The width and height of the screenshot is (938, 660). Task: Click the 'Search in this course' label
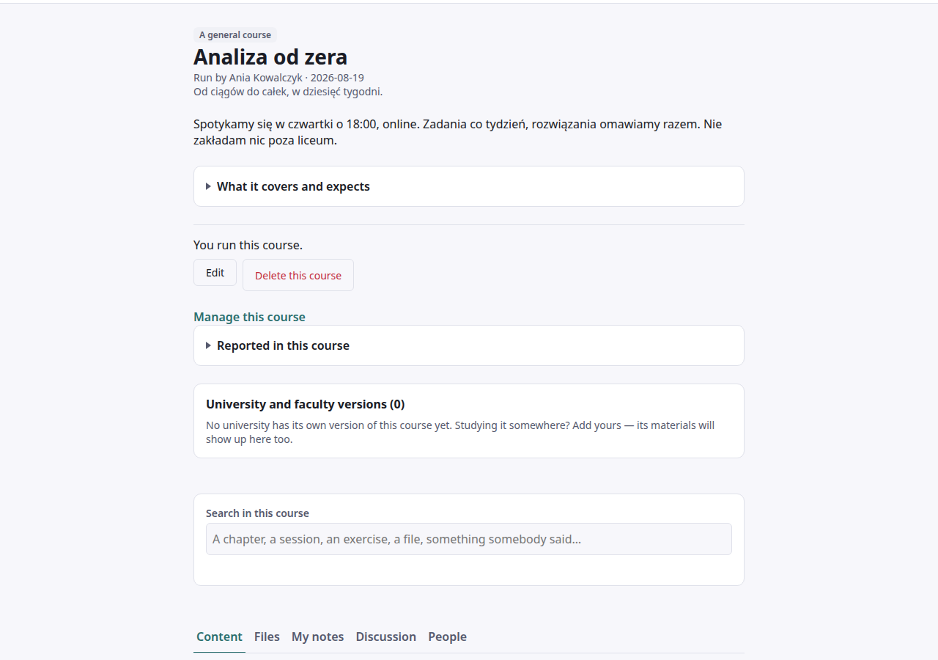(257, 513)
